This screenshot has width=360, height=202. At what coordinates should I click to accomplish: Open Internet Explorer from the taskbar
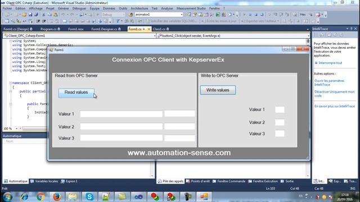[24, 197]
